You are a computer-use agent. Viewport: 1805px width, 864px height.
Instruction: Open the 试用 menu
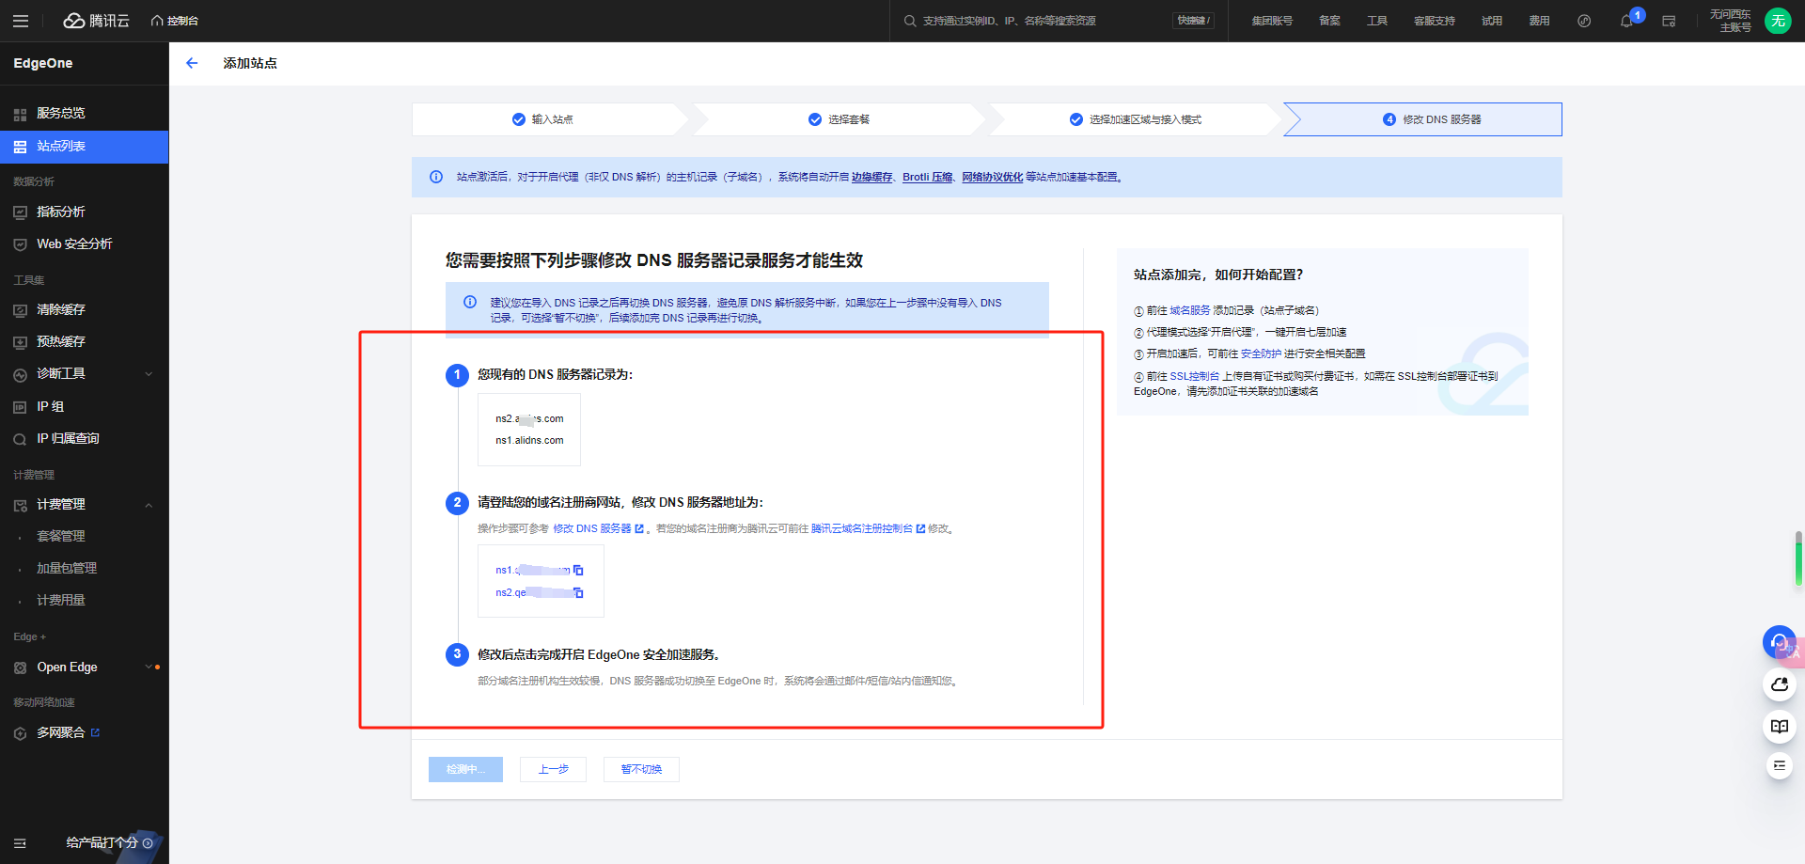tap(1492, 21)
